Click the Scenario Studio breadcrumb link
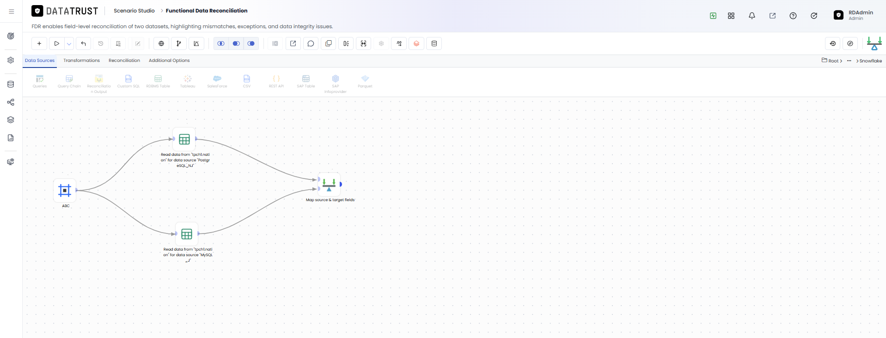The image size is (886, 338). pyautogui.click(x=134, y=11)
